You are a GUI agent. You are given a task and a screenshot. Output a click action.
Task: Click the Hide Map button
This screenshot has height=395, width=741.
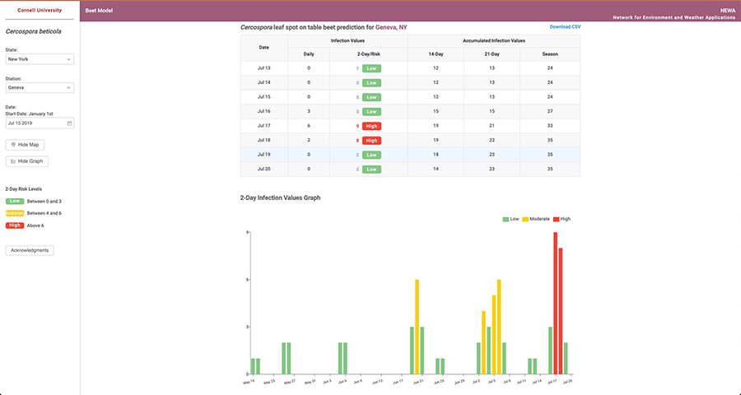coord(25,145)
